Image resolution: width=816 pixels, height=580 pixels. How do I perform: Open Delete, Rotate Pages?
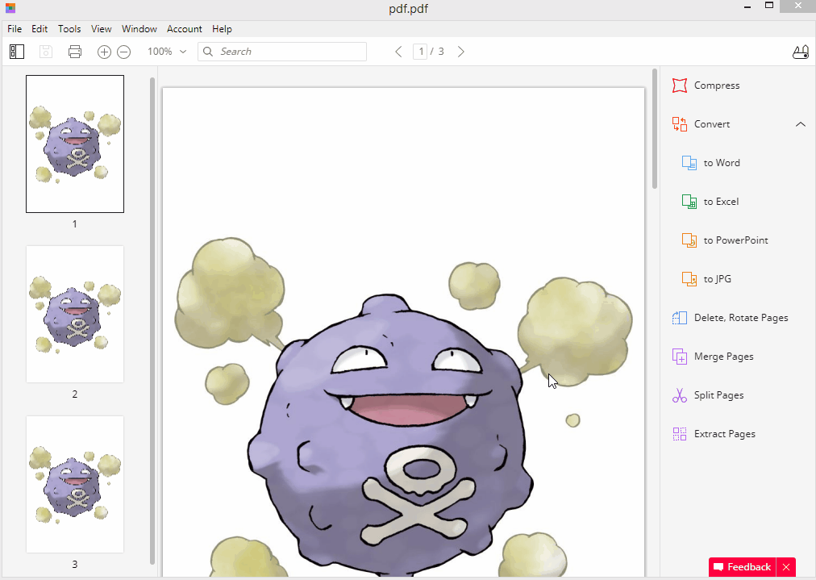click(741, 318)
